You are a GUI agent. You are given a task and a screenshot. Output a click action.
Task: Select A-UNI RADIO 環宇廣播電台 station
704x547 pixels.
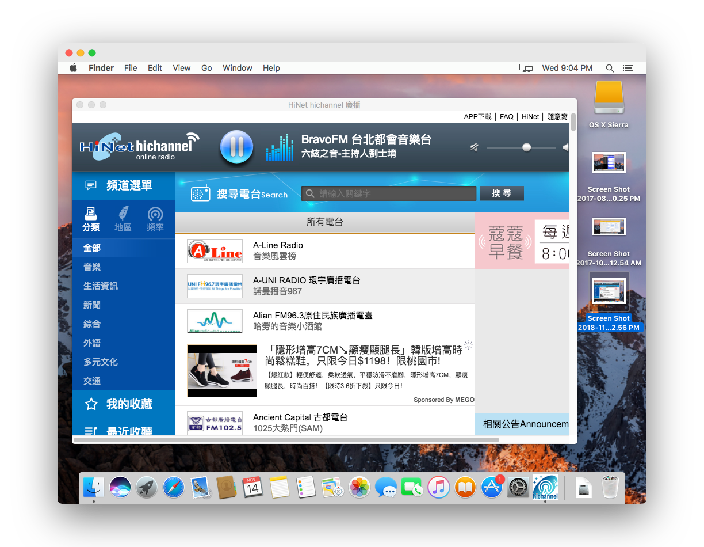[307, 280]
